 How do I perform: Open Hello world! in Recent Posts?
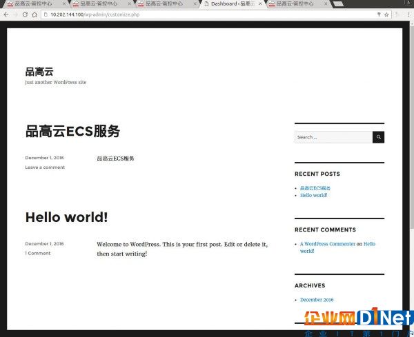click(314, 195)
